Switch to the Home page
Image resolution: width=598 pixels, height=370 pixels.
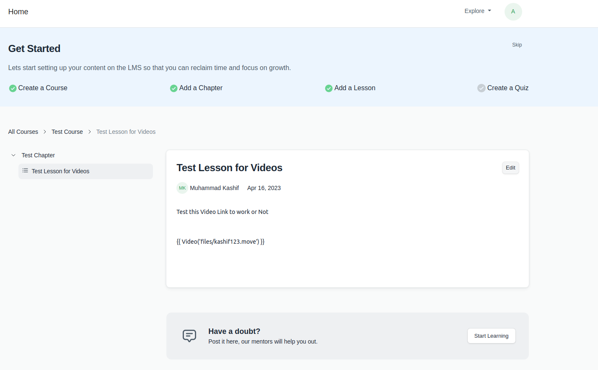tap(18, 11)
